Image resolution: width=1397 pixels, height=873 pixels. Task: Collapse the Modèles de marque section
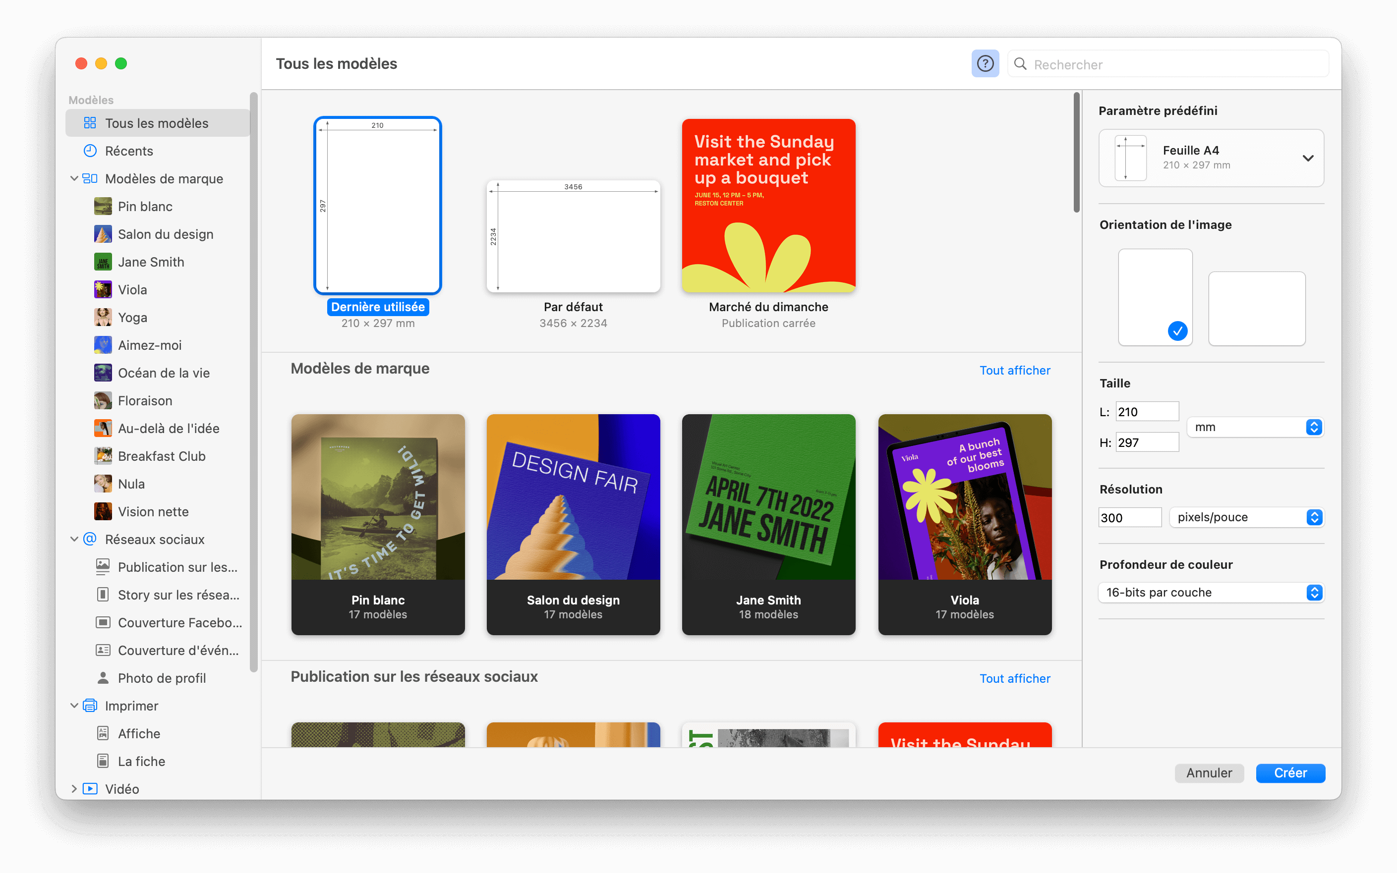pyautogui.click(x=74, y=178)
